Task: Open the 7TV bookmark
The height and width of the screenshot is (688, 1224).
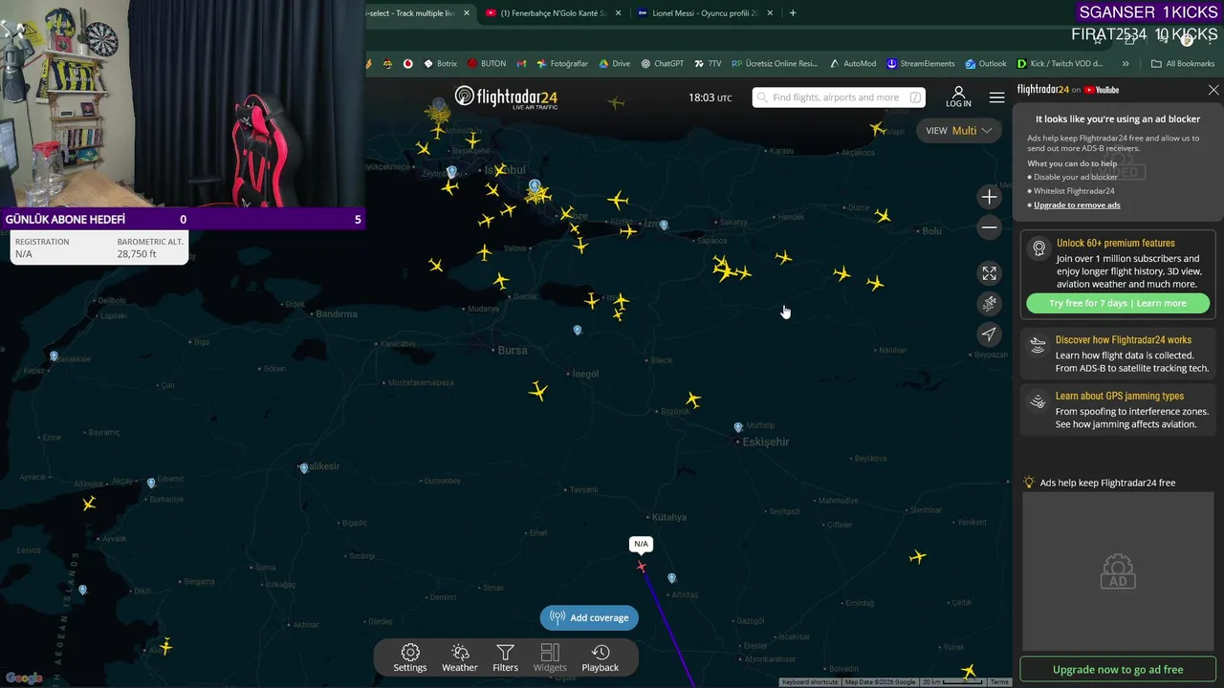Action: [x=708, y=64]
